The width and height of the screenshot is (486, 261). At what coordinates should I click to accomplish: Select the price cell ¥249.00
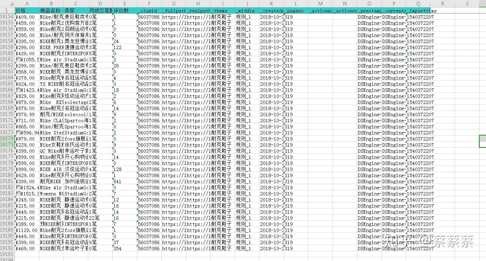point(27,200)
